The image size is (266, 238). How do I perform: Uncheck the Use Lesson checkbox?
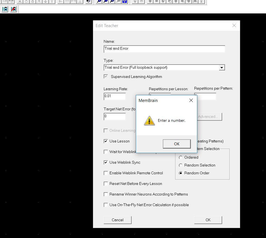[106, 141]
